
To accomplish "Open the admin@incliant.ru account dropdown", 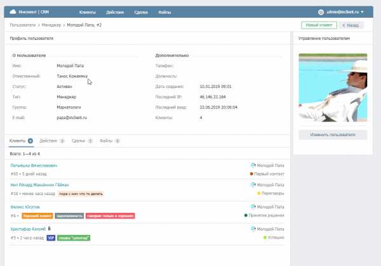I will 345,12.
